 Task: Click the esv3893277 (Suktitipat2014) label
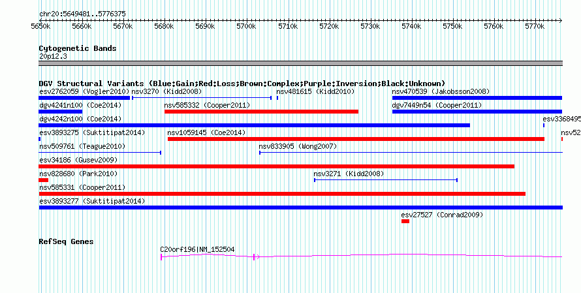pyautogui.click(x=92, y=201)
